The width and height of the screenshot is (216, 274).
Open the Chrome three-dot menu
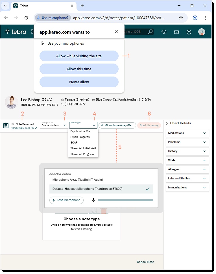tap(205, 18)
